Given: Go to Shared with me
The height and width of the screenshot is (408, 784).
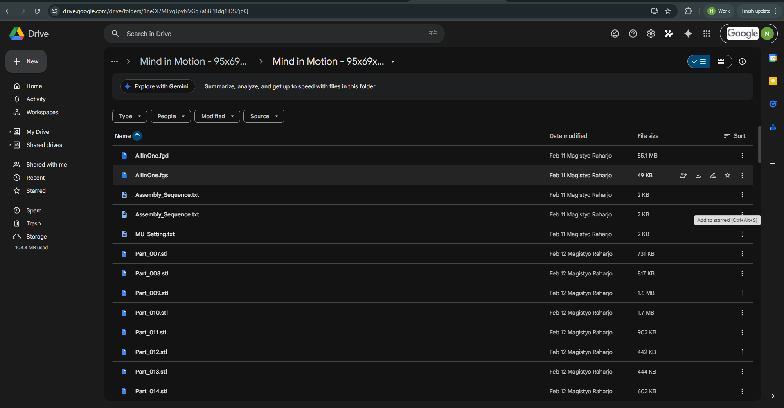Looking at the screenshot, I should point(46,165).
